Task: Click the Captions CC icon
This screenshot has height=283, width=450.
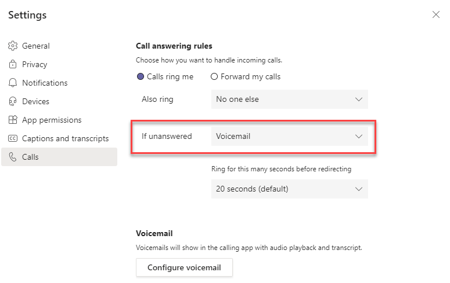Action: pos(12,139)
